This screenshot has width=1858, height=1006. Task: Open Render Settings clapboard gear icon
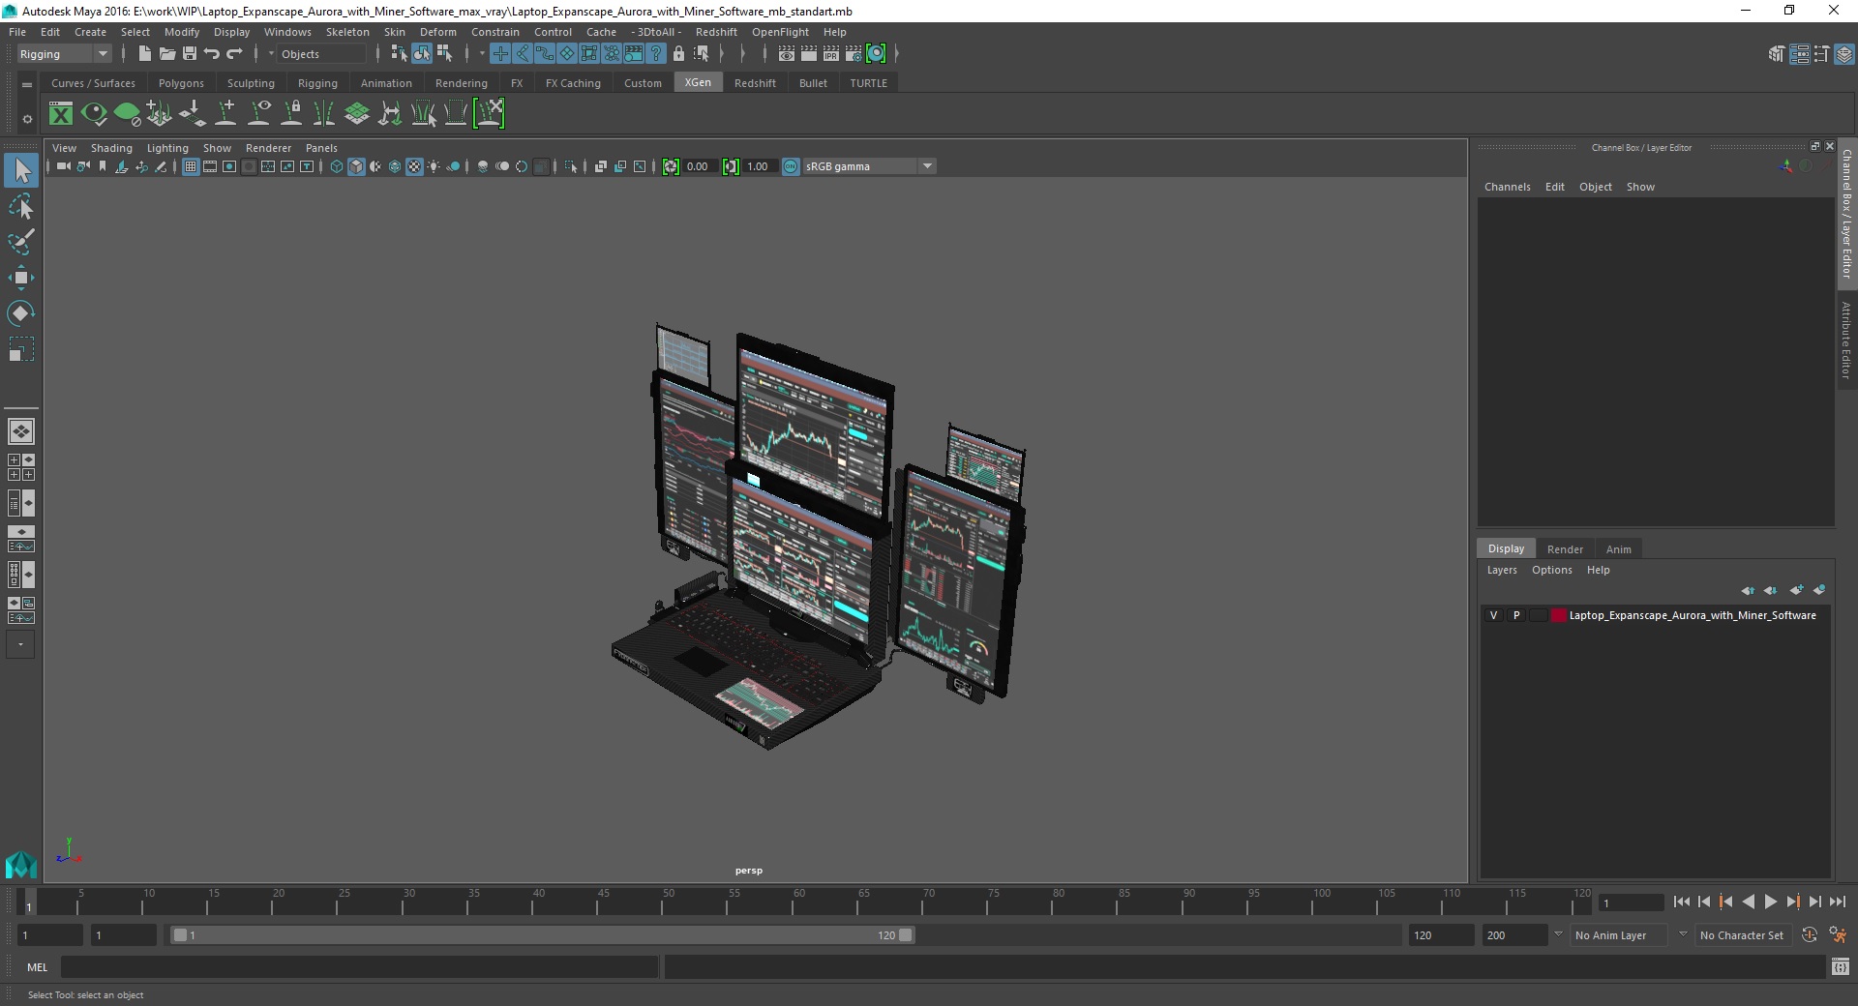click(x=854, y=54)
